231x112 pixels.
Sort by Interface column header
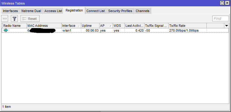71,26
